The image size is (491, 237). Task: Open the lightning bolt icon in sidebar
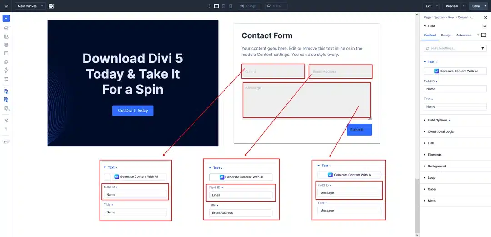6,70
